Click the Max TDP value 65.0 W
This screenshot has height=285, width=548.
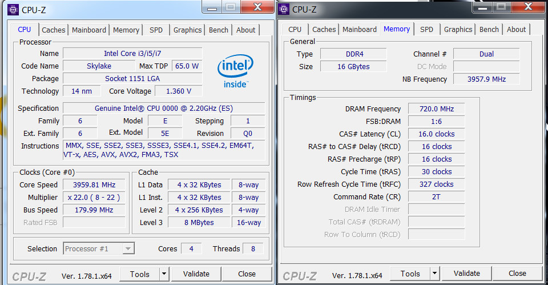click(187, 66)
